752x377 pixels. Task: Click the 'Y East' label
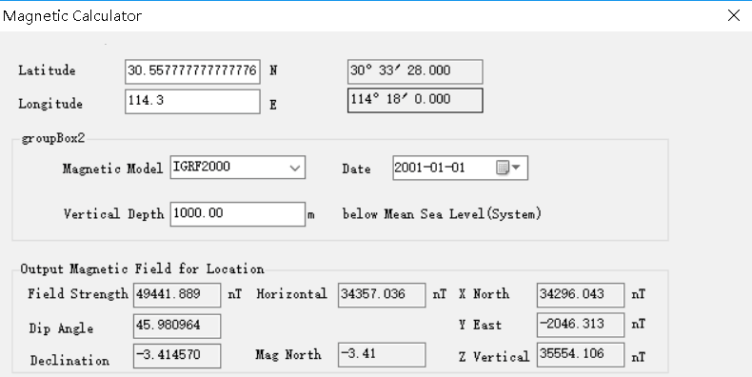tap(480, 325)
